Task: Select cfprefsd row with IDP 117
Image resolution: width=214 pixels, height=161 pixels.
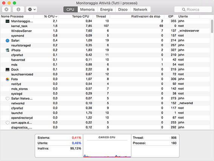Action: (x=105, y=108)
